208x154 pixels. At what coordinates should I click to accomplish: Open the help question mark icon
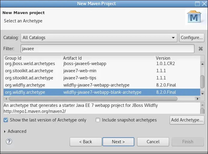pyautogui.click(x=9, y=141)
